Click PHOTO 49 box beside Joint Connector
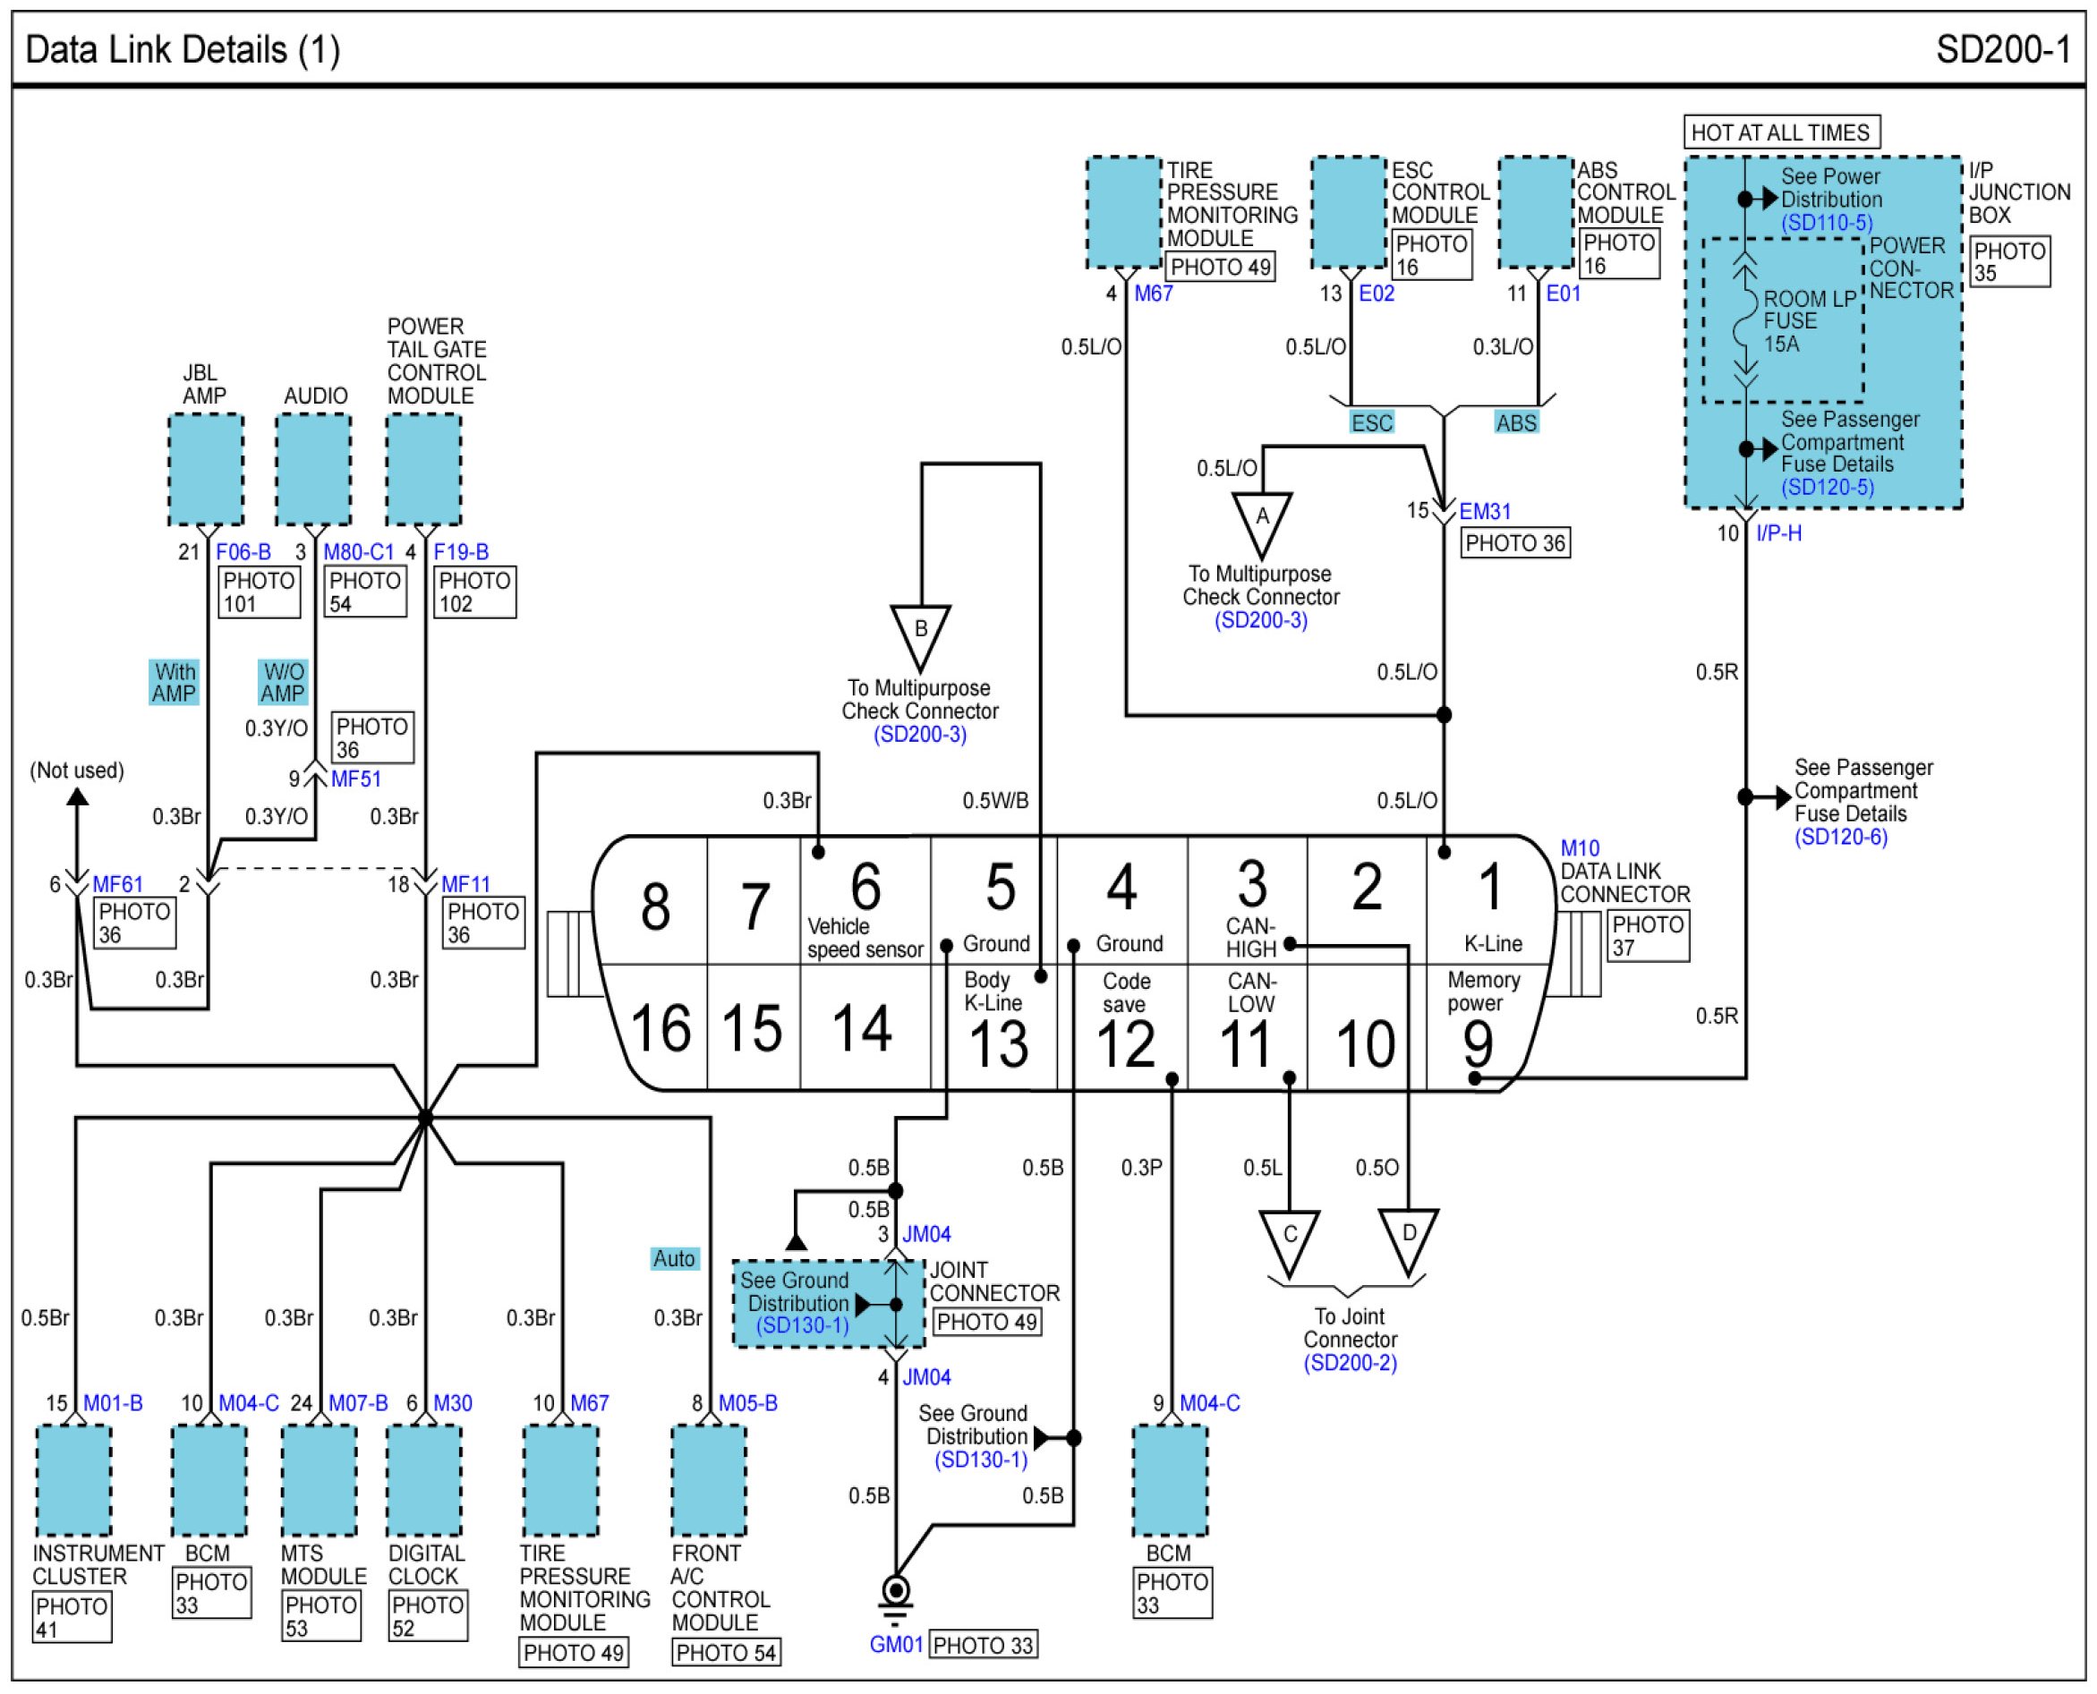Image resolution: width=2097 pixels, height=1694 pixels. (986, 1323)
